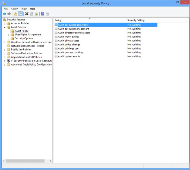
Task: Click the Security Setting column header
Action: [136, 20]
